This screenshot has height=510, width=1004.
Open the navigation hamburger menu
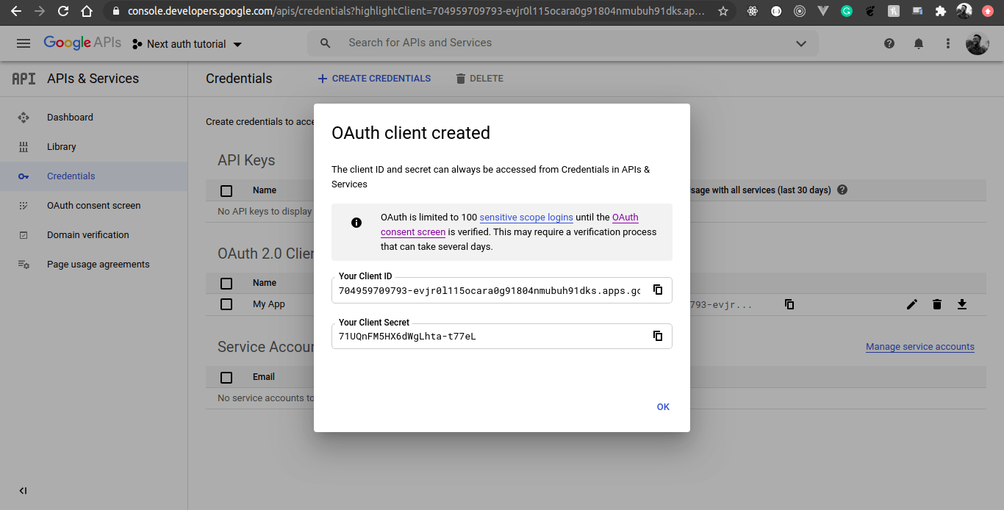[23, 43]
